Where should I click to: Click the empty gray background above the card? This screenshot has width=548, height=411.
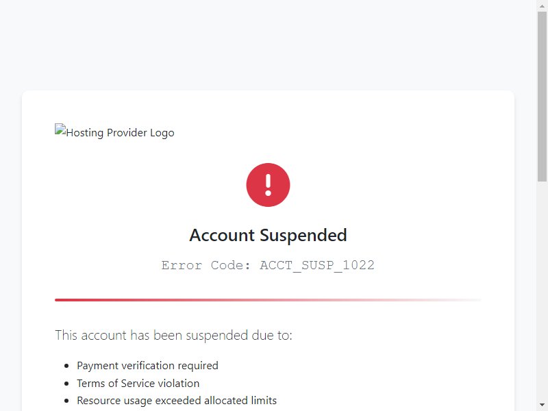268,45
